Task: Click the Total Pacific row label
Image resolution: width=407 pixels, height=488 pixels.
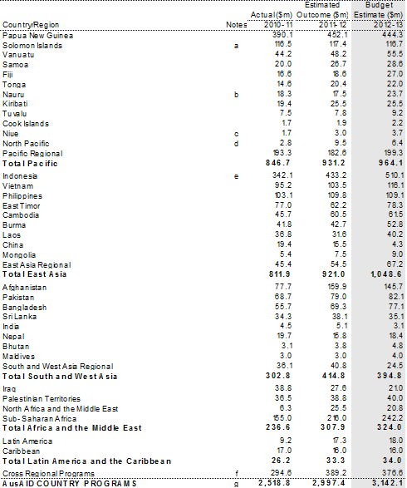Action: pyautogui.click(x=30, y=164)
